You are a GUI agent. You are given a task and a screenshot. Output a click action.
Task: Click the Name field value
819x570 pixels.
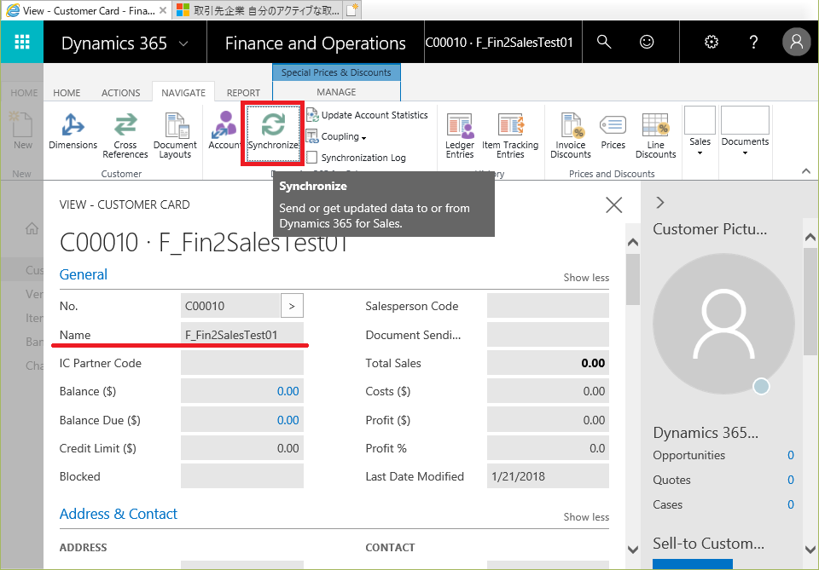coord(241,334)
